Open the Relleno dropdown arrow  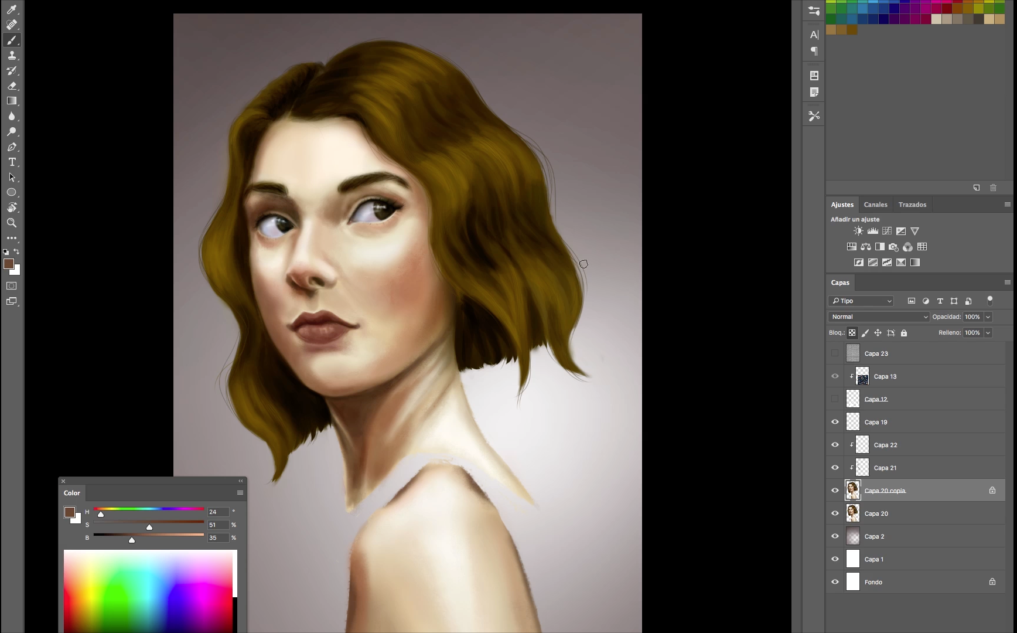(988, 333)
